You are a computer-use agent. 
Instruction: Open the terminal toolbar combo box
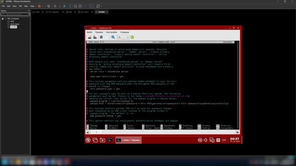click(123, 37)
